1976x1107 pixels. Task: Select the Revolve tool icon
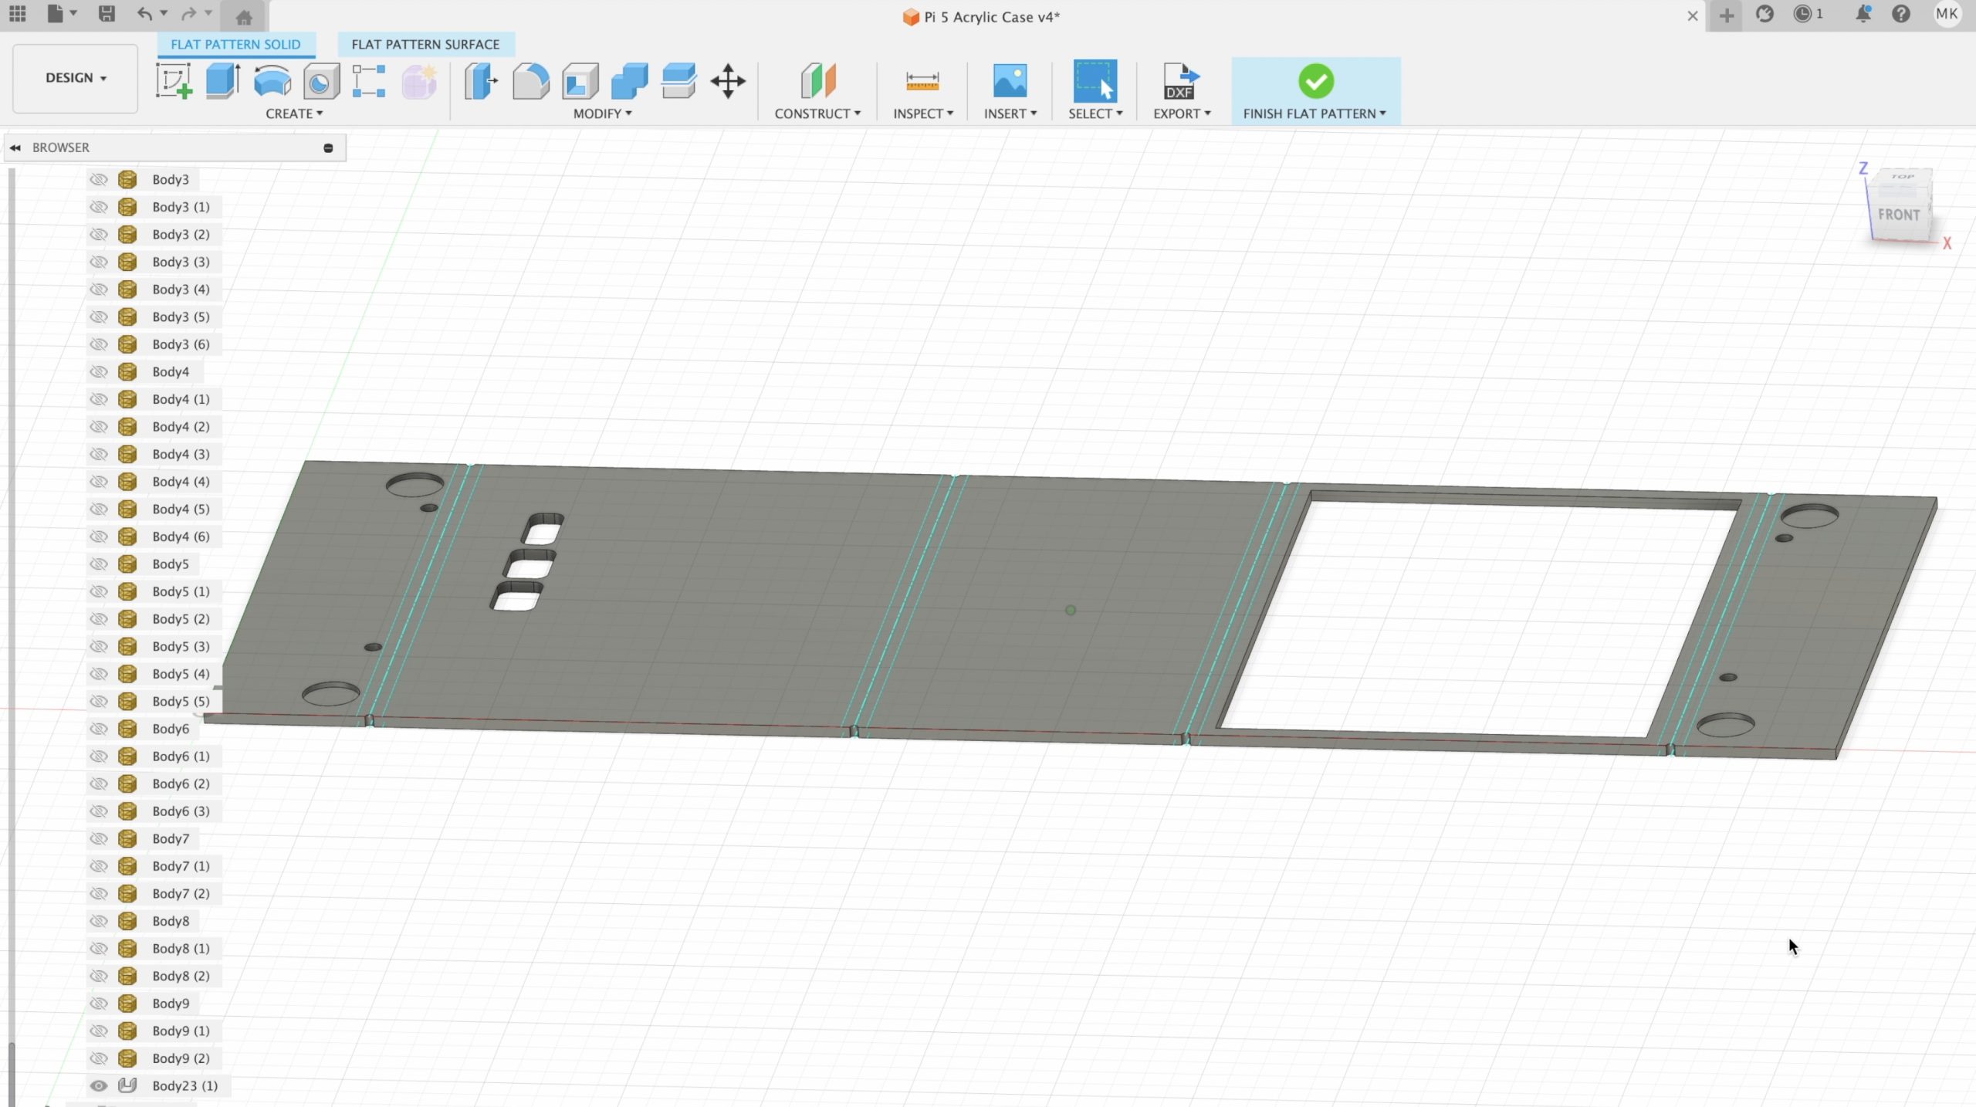[x=272, y=81]
